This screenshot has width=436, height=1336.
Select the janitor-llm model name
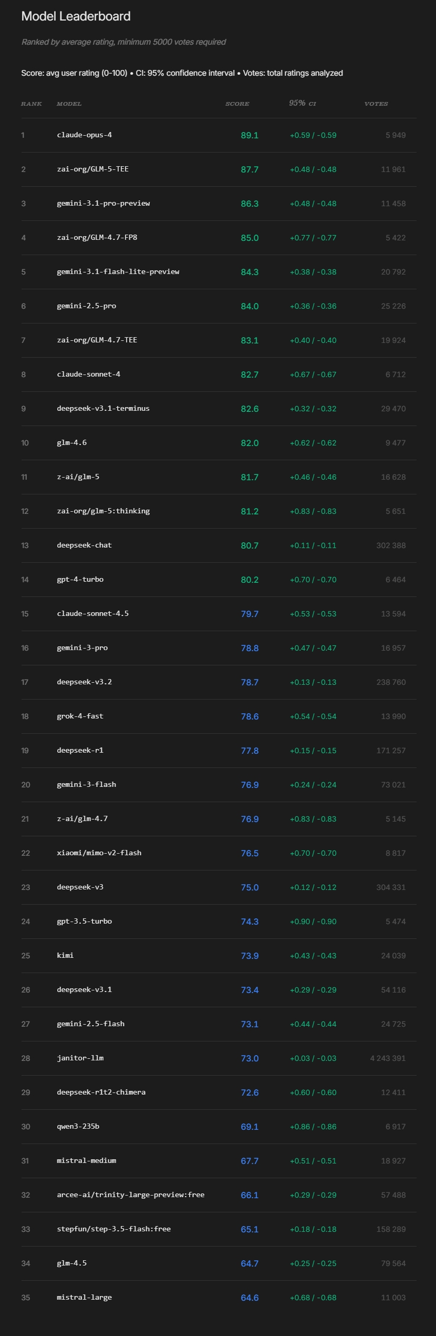pos(80,1058)
